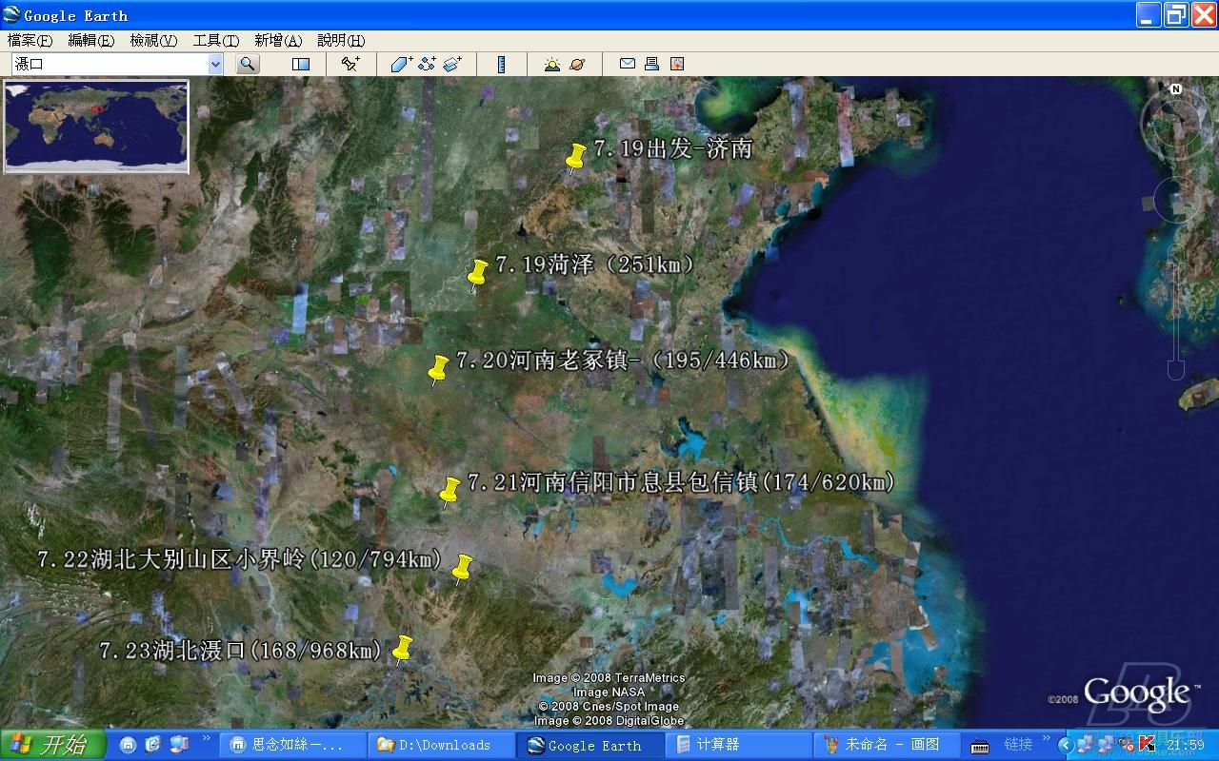Screen dimensions: 1219x761
Task: View in Google Maps icon
Action: click(x=676, y=64)
